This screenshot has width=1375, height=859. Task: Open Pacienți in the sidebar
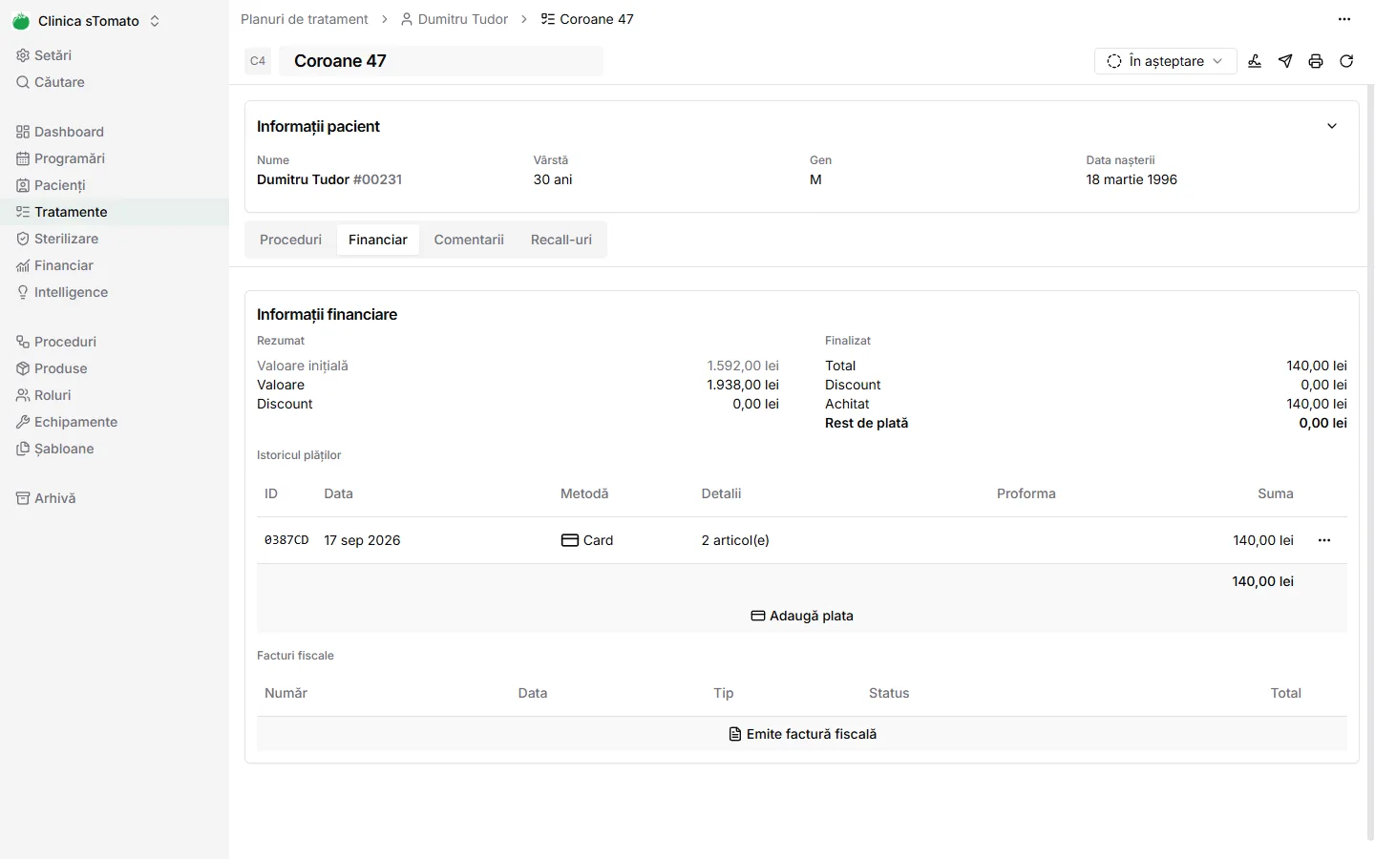(x=115, y=185)
